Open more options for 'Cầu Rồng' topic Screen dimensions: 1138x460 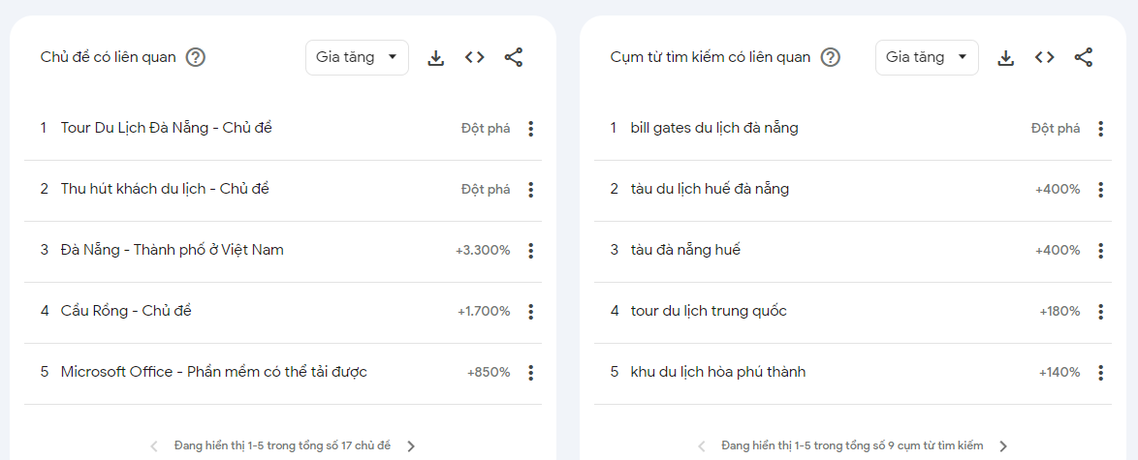[530, 312]
